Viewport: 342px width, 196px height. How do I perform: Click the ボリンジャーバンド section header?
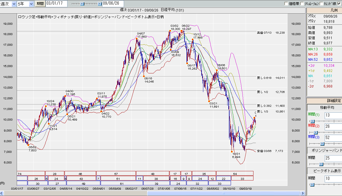coord(325,151)
